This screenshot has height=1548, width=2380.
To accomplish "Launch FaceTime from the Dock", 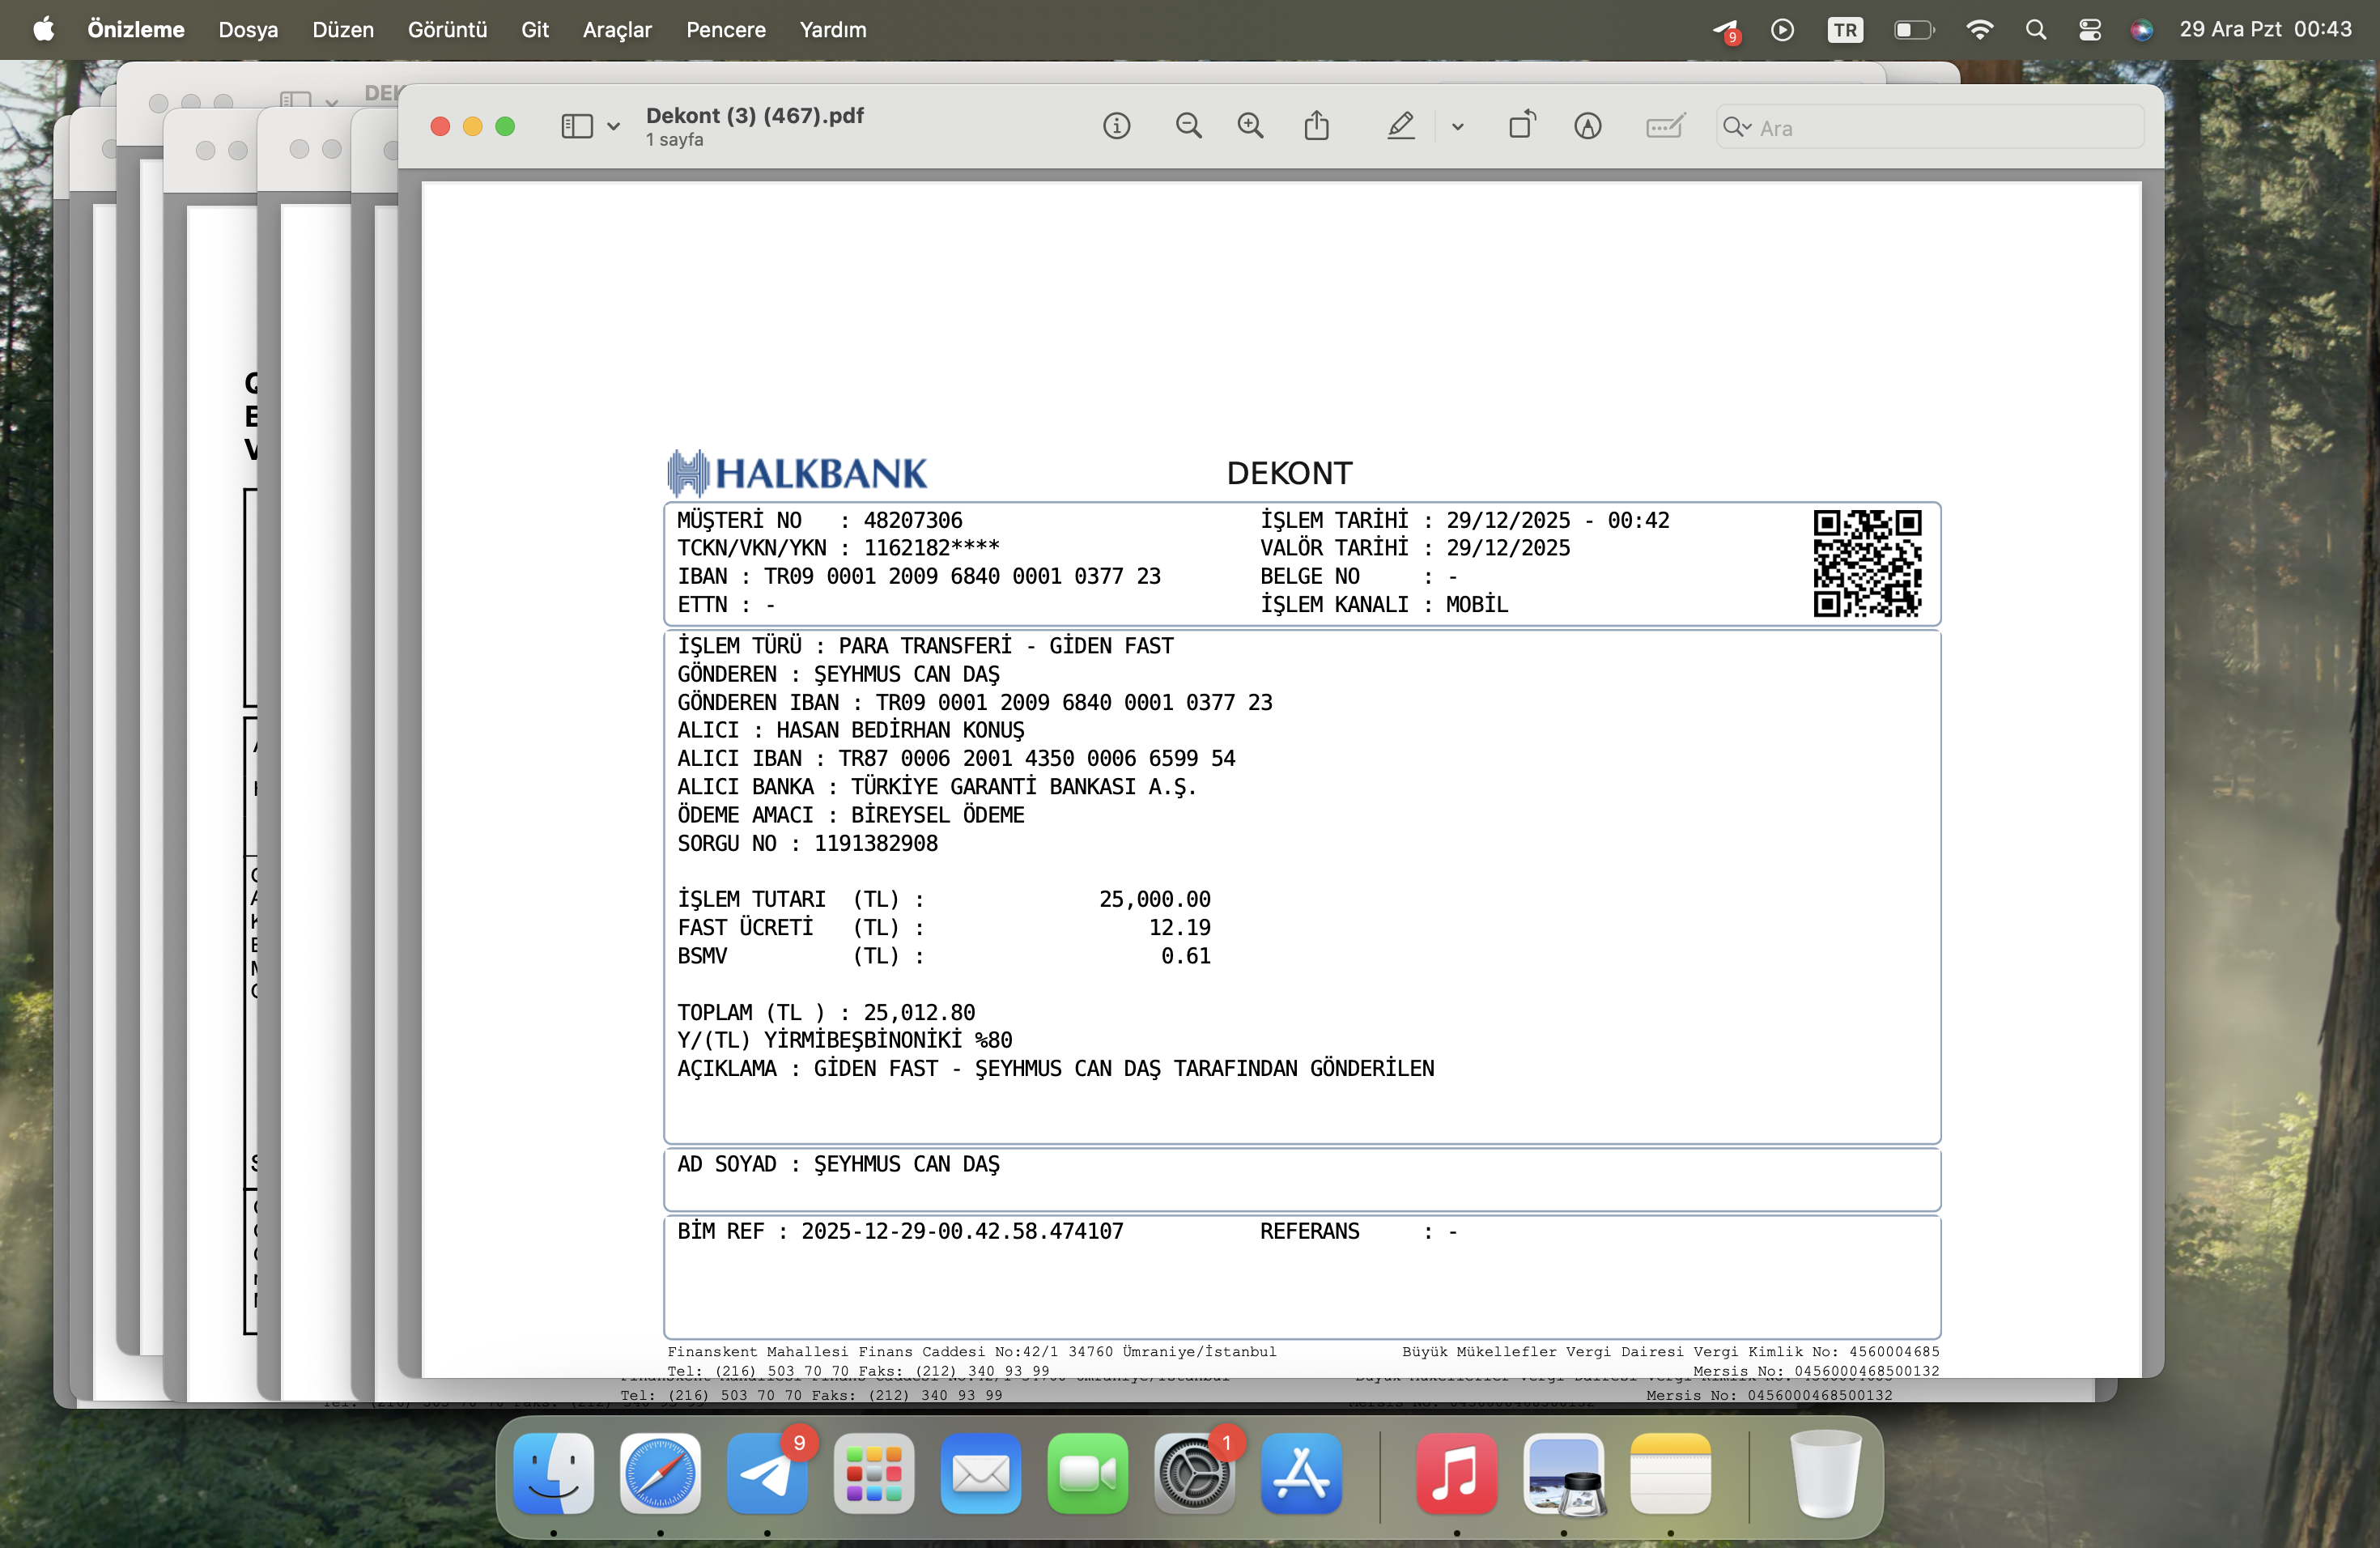I will [x=1087, y=1473].
